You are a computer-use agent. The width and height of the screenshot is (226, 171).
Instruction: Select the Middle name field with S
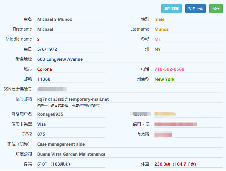(x=71, y=39)
